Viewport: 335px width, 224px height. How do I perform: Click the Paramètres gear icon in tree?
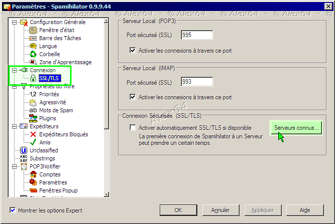pyautogui.click(x=33, y=182)
